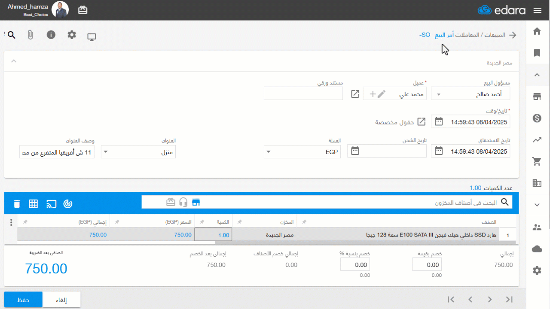550x309 pixels.
Task: Open the gift box icon in header
Action: pyautogui.click(x=82, y=10)
